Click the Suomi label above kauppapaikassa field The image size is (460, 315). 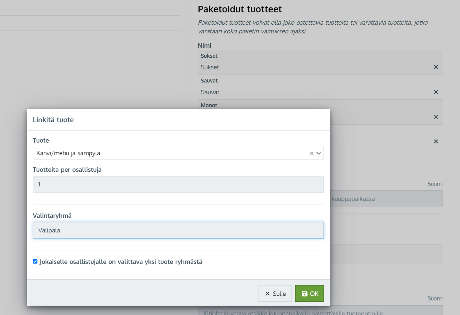[x=435, y=184]
